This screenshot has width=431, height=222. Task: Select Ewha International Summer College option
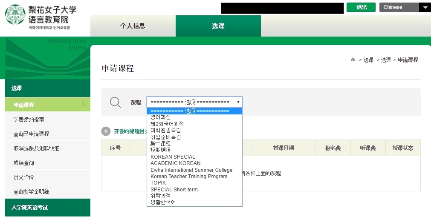pos(194,170)
